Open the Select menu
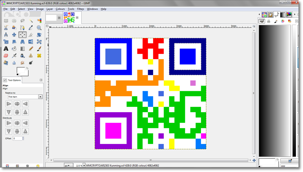The height and width of the screenshot is (172, 303). point(21,9)
